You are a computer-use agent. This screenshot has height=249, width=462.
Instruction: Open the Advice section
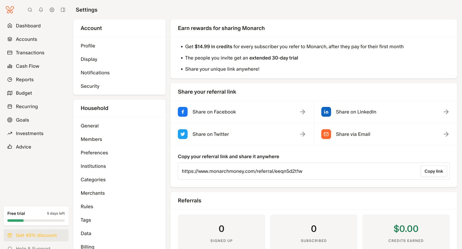(x=36, y=147)
